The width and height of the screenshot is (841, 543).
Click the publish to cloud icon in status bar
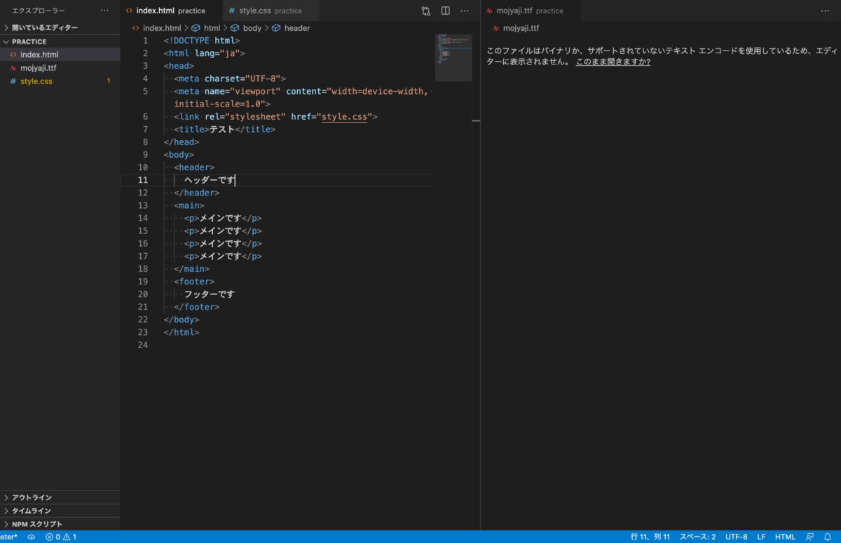click(x=32, y=537)
